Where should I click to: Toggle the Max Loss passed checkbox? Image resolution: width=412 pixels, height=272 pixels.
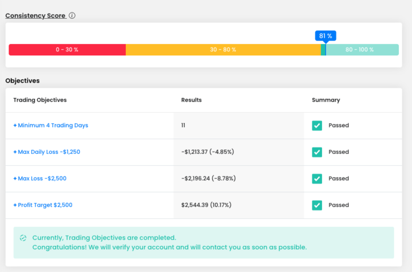point(317,178)
